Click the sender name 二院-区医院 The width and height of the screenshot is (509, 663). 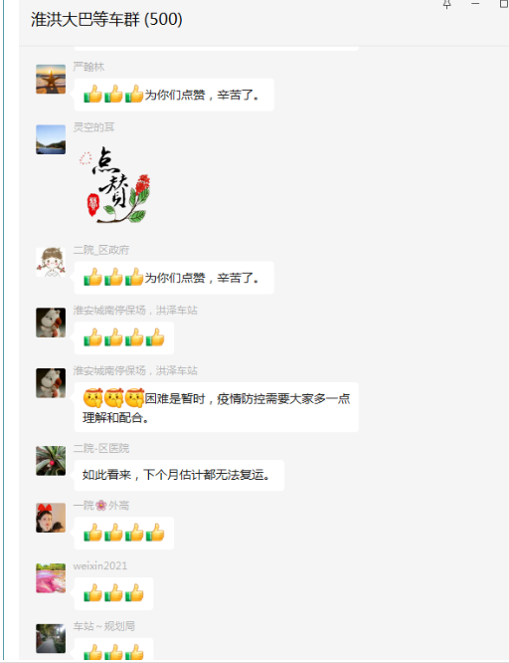pos(101,448)
